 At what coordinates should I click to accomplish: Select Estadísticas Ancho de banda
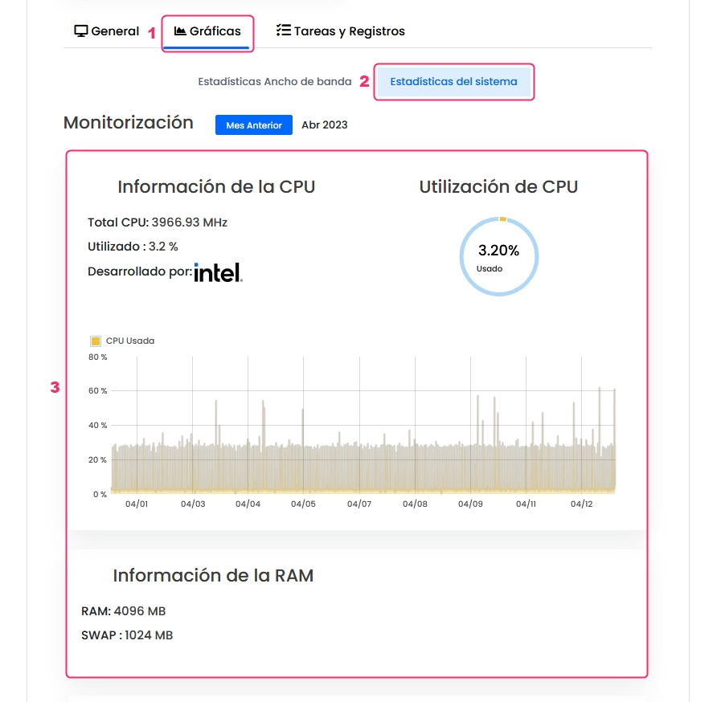275,82
